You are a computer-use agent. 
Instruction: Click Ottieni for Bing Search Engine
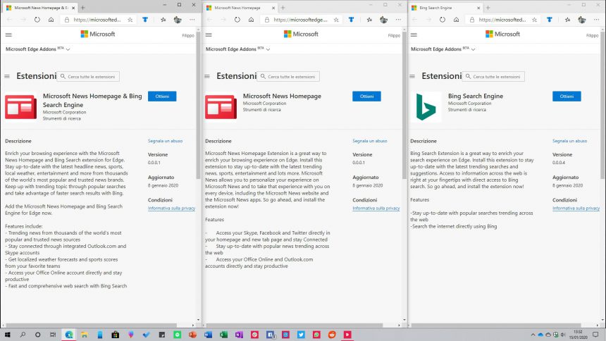click(x=567, y=97)
